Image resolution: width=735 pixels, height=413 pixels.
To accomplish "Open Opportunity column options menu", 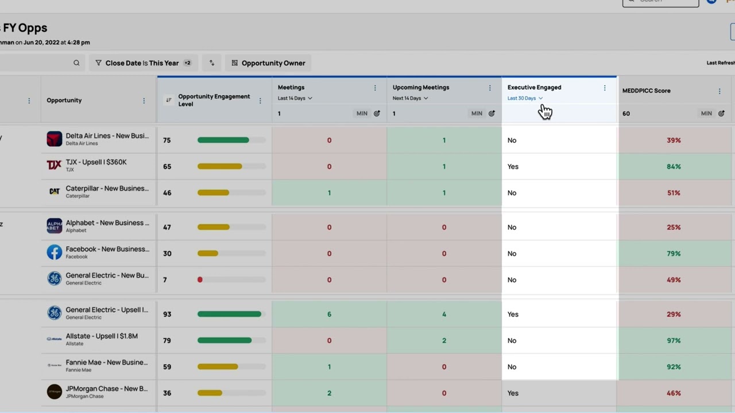I will 144,100.
